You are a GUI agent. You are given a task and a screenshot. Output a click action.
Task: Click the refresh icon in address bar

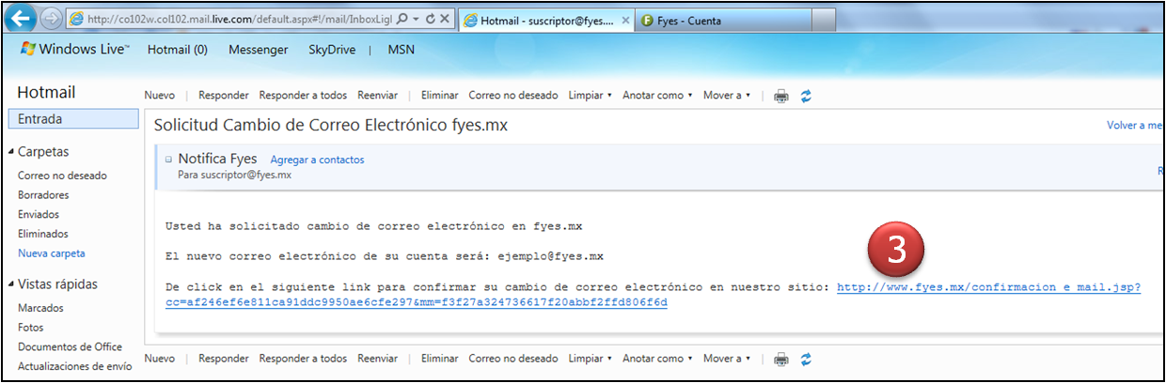click(430, 19)
